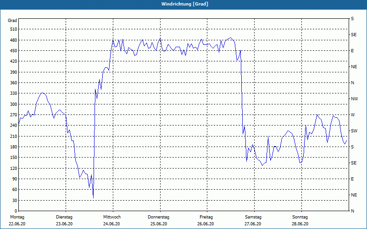Click the date '22.06.20'
Screen dimensions: 367x229
[17, 224]
